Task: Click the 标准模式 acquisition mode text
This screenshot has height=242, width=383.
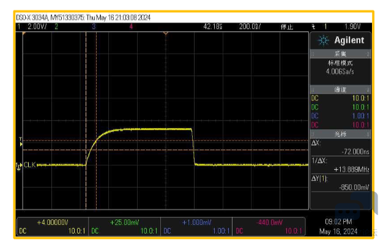Action: pos(340,63)
